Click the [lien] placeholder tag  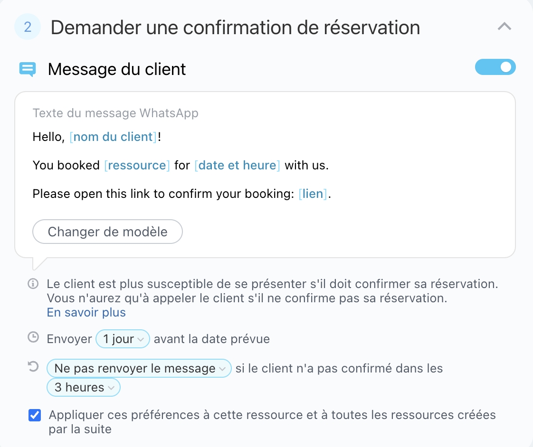tap(313, 194)
